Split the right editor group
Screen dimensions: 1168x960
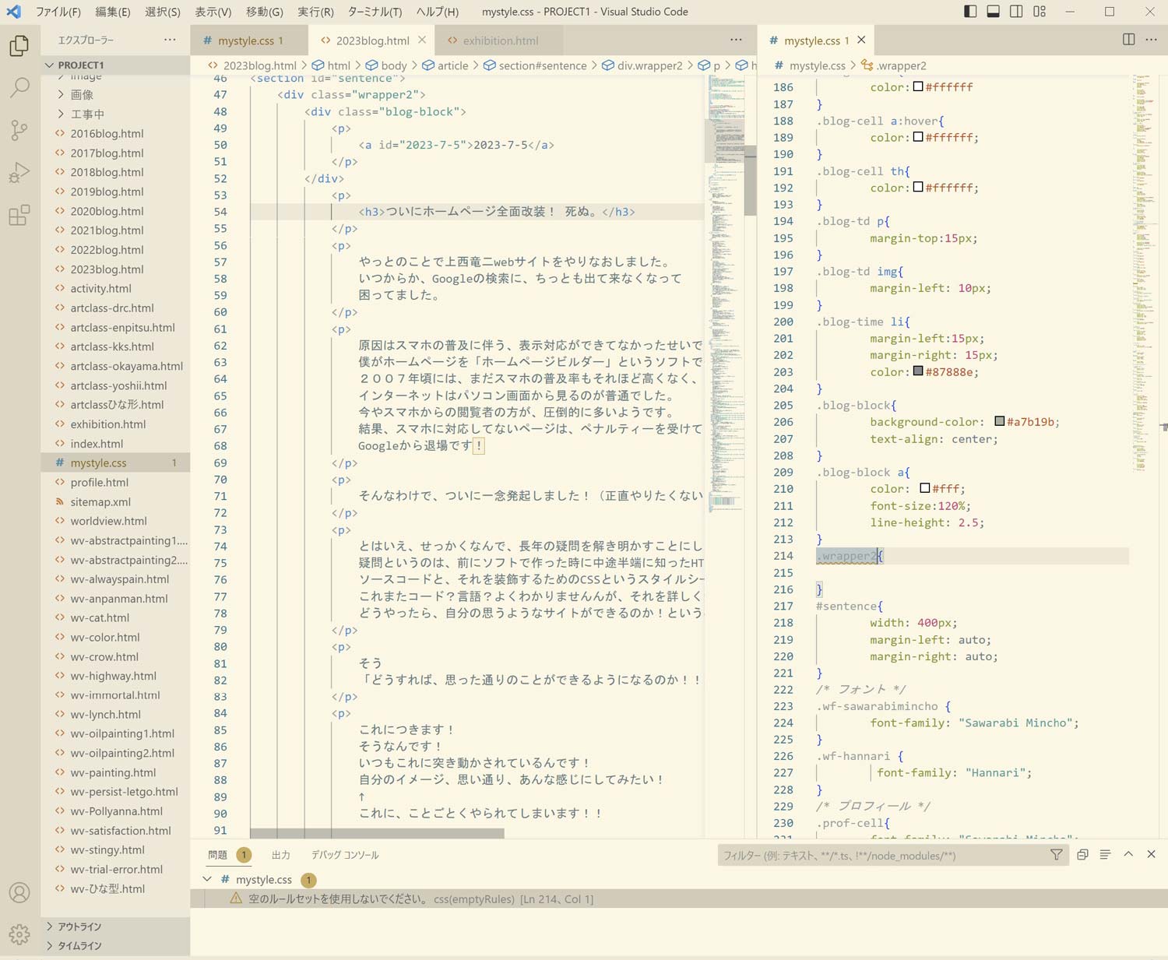[1128, 40]
